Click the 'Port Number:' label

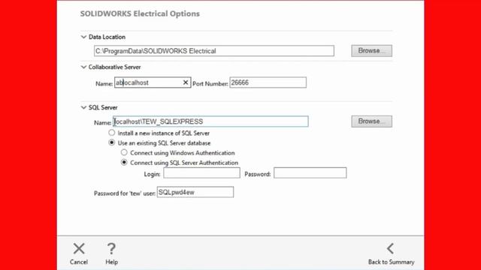coord(210,83)
